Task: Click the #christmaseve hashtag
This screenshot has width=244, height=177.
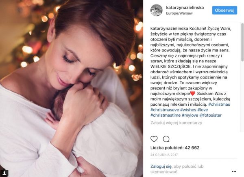Action: pos(165,110)
